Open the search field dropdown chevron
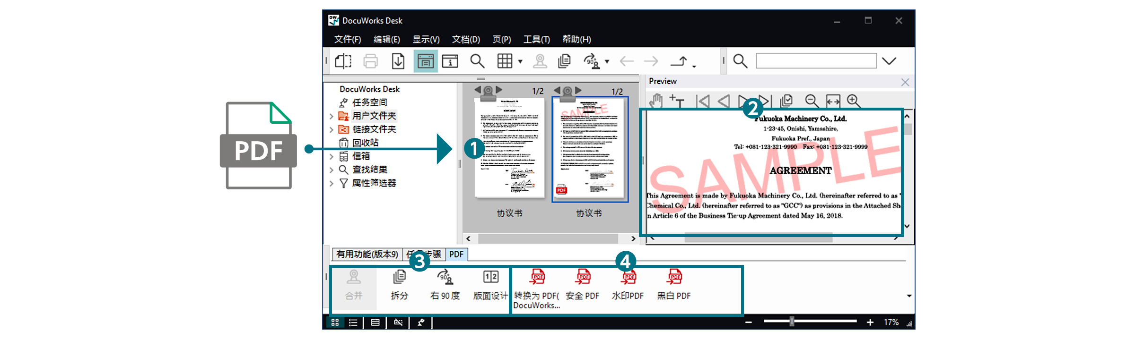This screenshot has height=340, width=1135. pyautogui.click(x=889, y=61)
